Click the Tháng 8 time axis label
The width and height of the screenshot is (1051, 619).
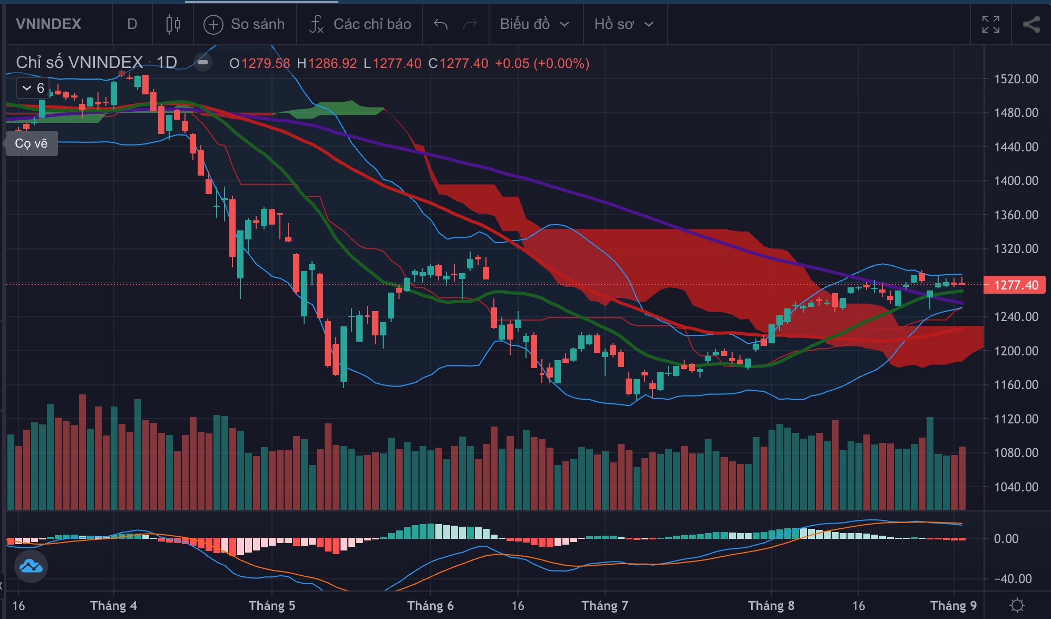(771, 605)
